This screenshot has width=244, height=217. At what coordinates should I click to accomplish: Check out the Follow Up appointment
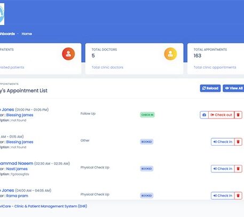pos(221,115)
